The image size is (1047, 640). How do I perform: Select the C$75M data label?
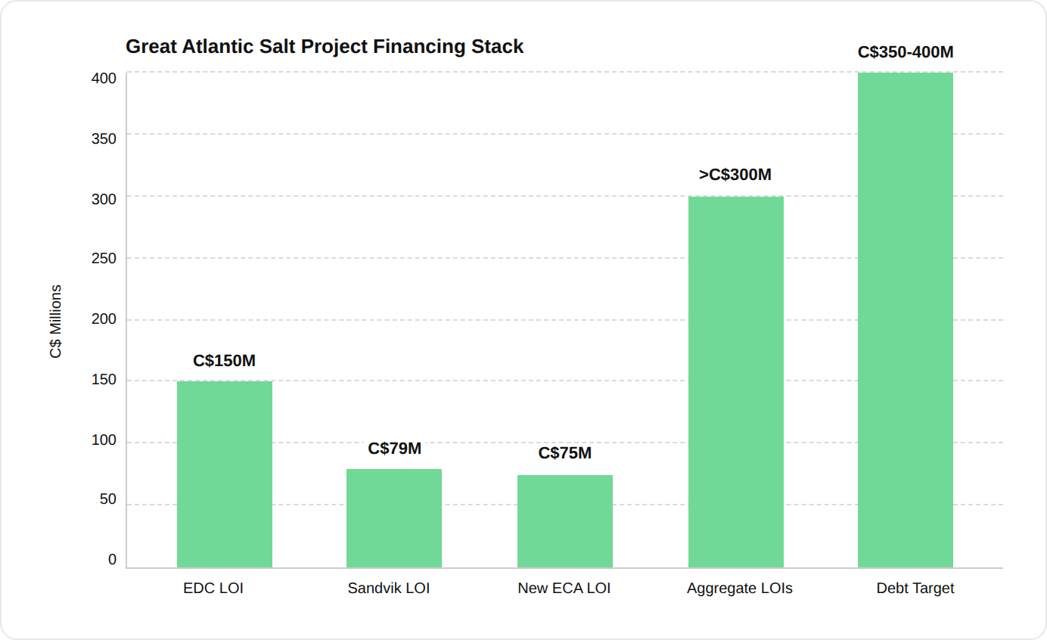(x=565, y=453)
